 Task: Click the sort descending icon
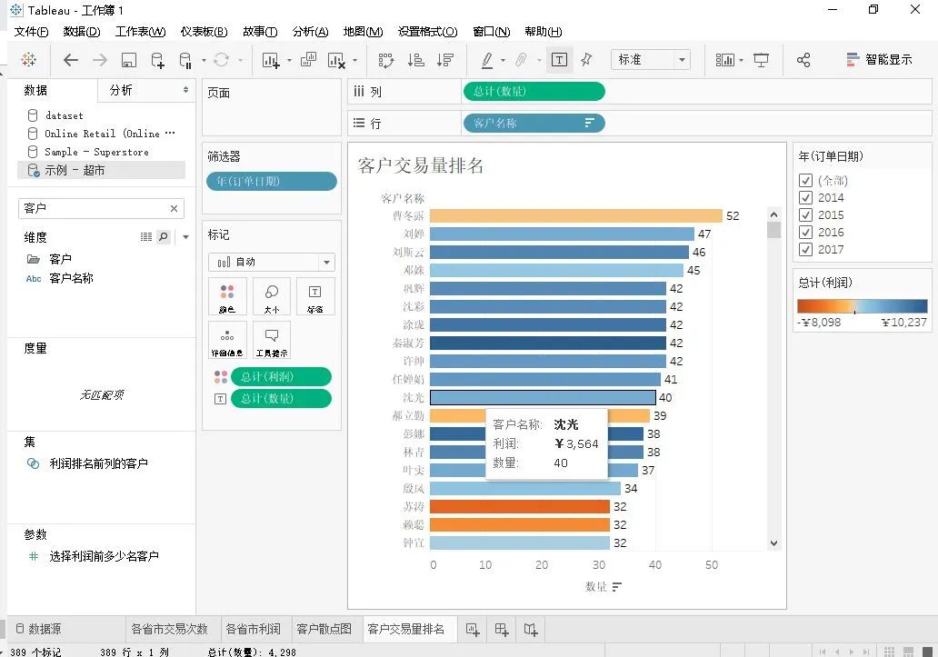tap(445, 60)
